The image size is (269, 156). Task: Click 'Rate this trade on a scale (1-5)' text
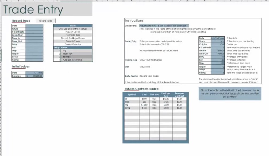pyautogui.click(x=242, y=73)
